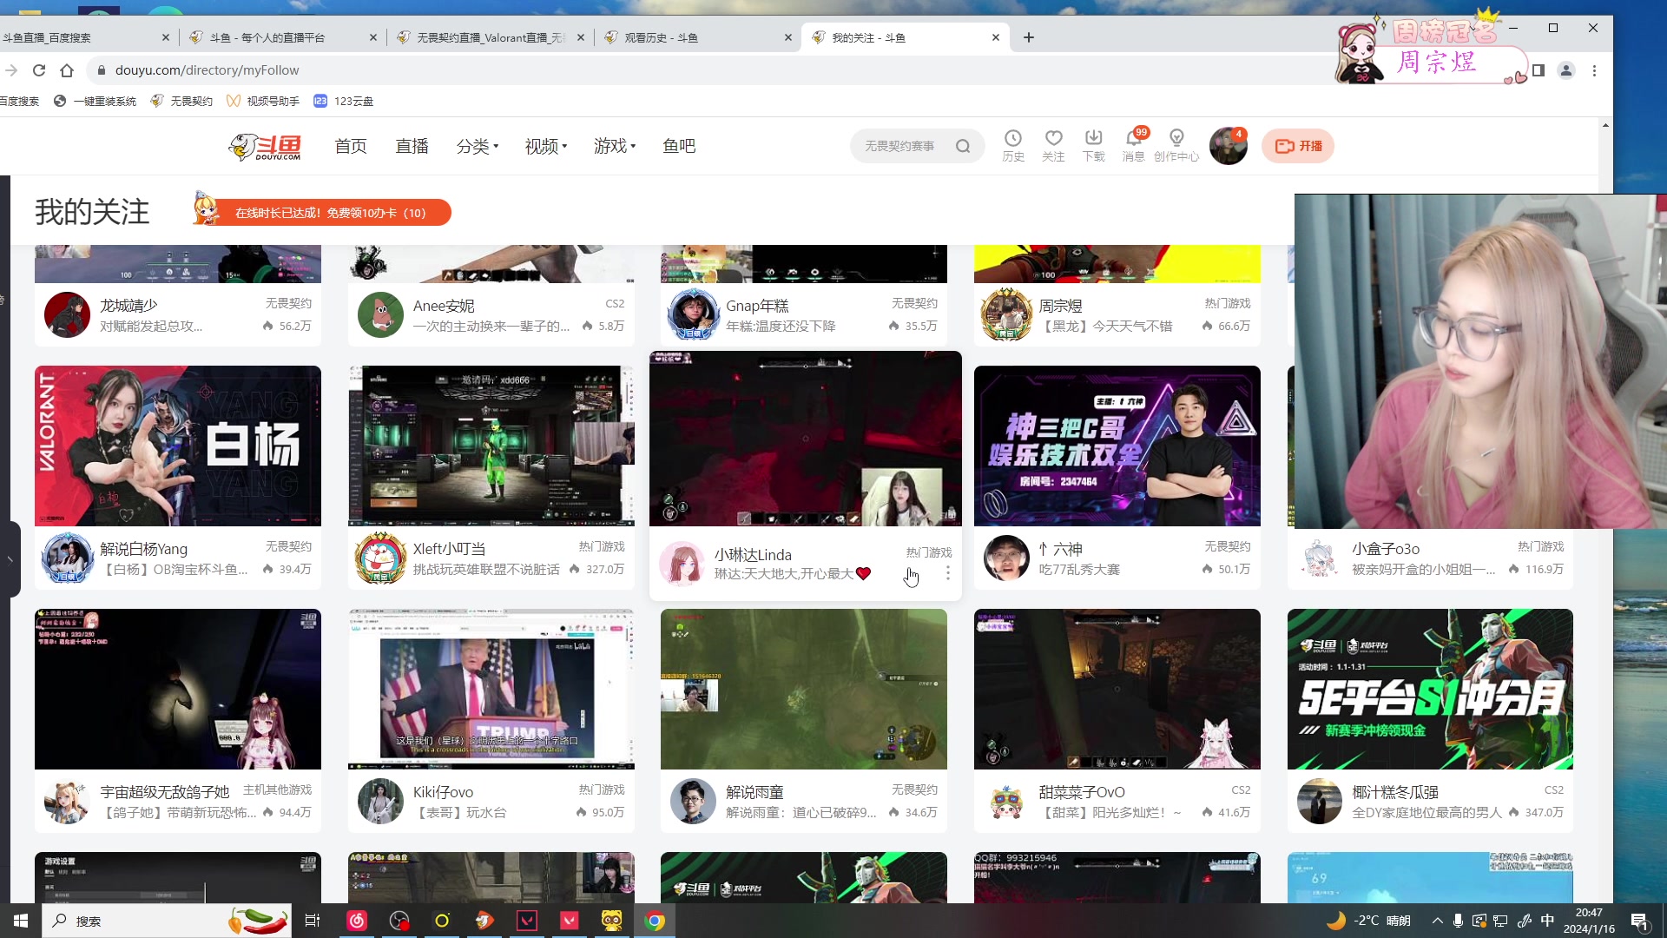Open Chrome profile icon
This screenshot has width=1667, height=938.
(1566, 70)
